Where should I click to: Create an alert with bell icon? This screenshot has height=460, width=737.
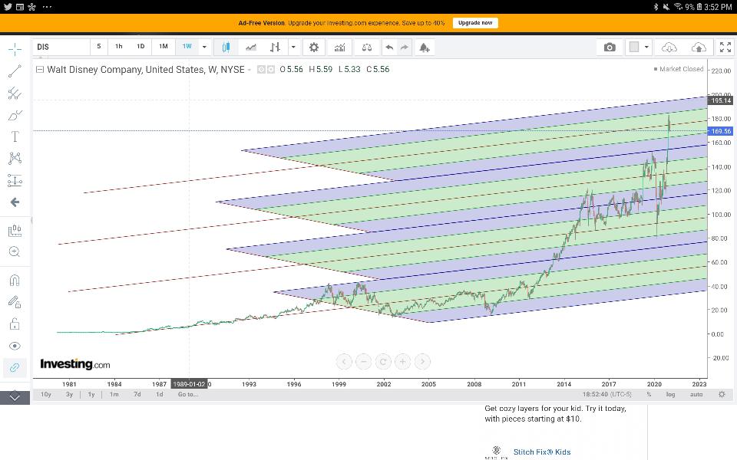(x=425, y=47)
